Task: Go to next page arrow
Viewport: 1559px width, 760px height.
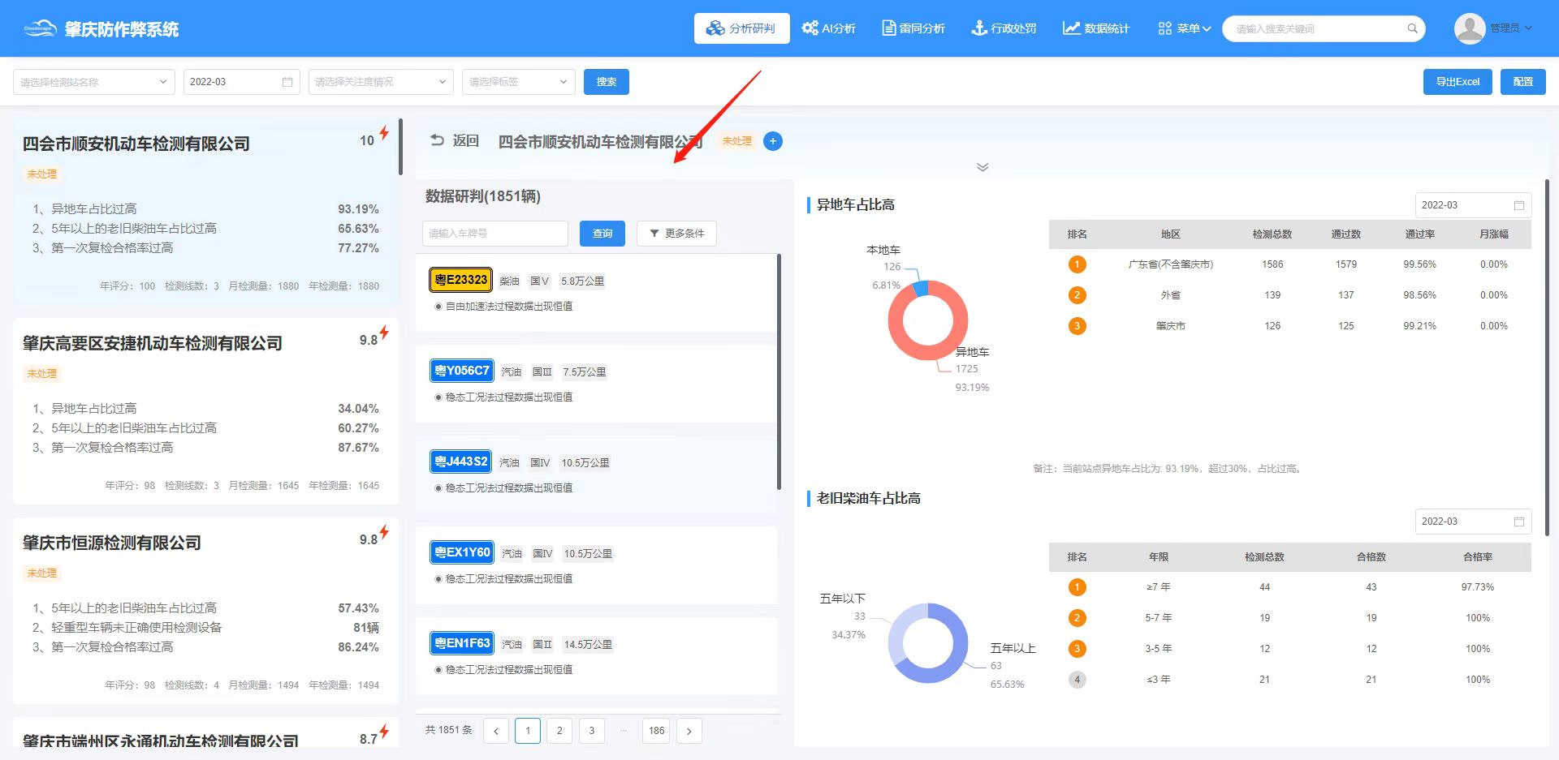Action: [689, 731]
